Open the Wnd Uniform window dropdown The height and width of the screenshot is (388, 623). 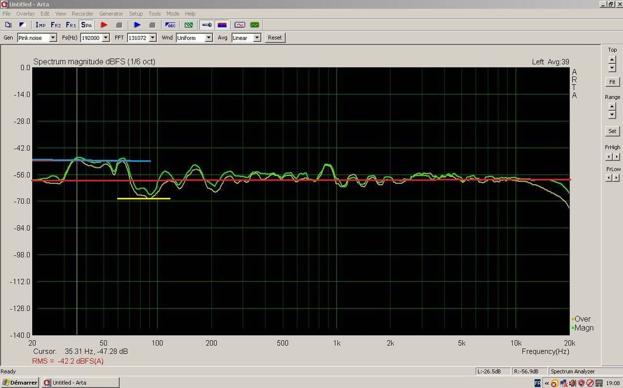(x=209, y=38)
